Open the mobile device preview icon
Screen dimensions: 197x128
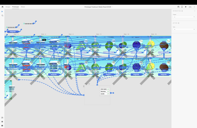[x=182, y=7]
